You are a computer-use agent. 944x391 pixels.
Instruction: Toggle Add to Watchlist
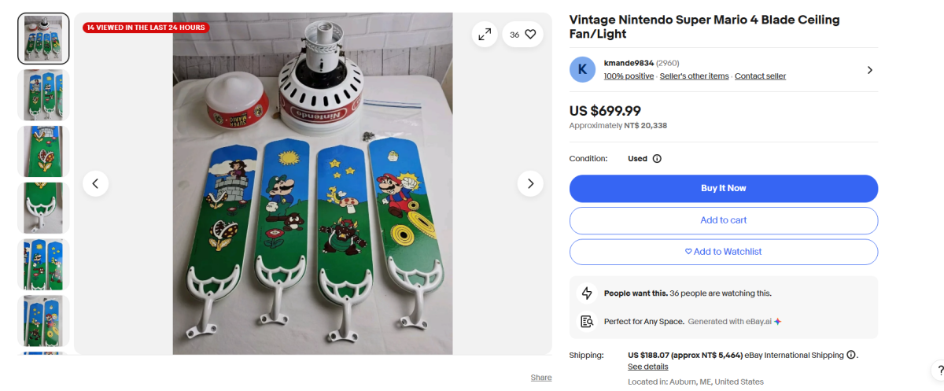pos(723,252)
